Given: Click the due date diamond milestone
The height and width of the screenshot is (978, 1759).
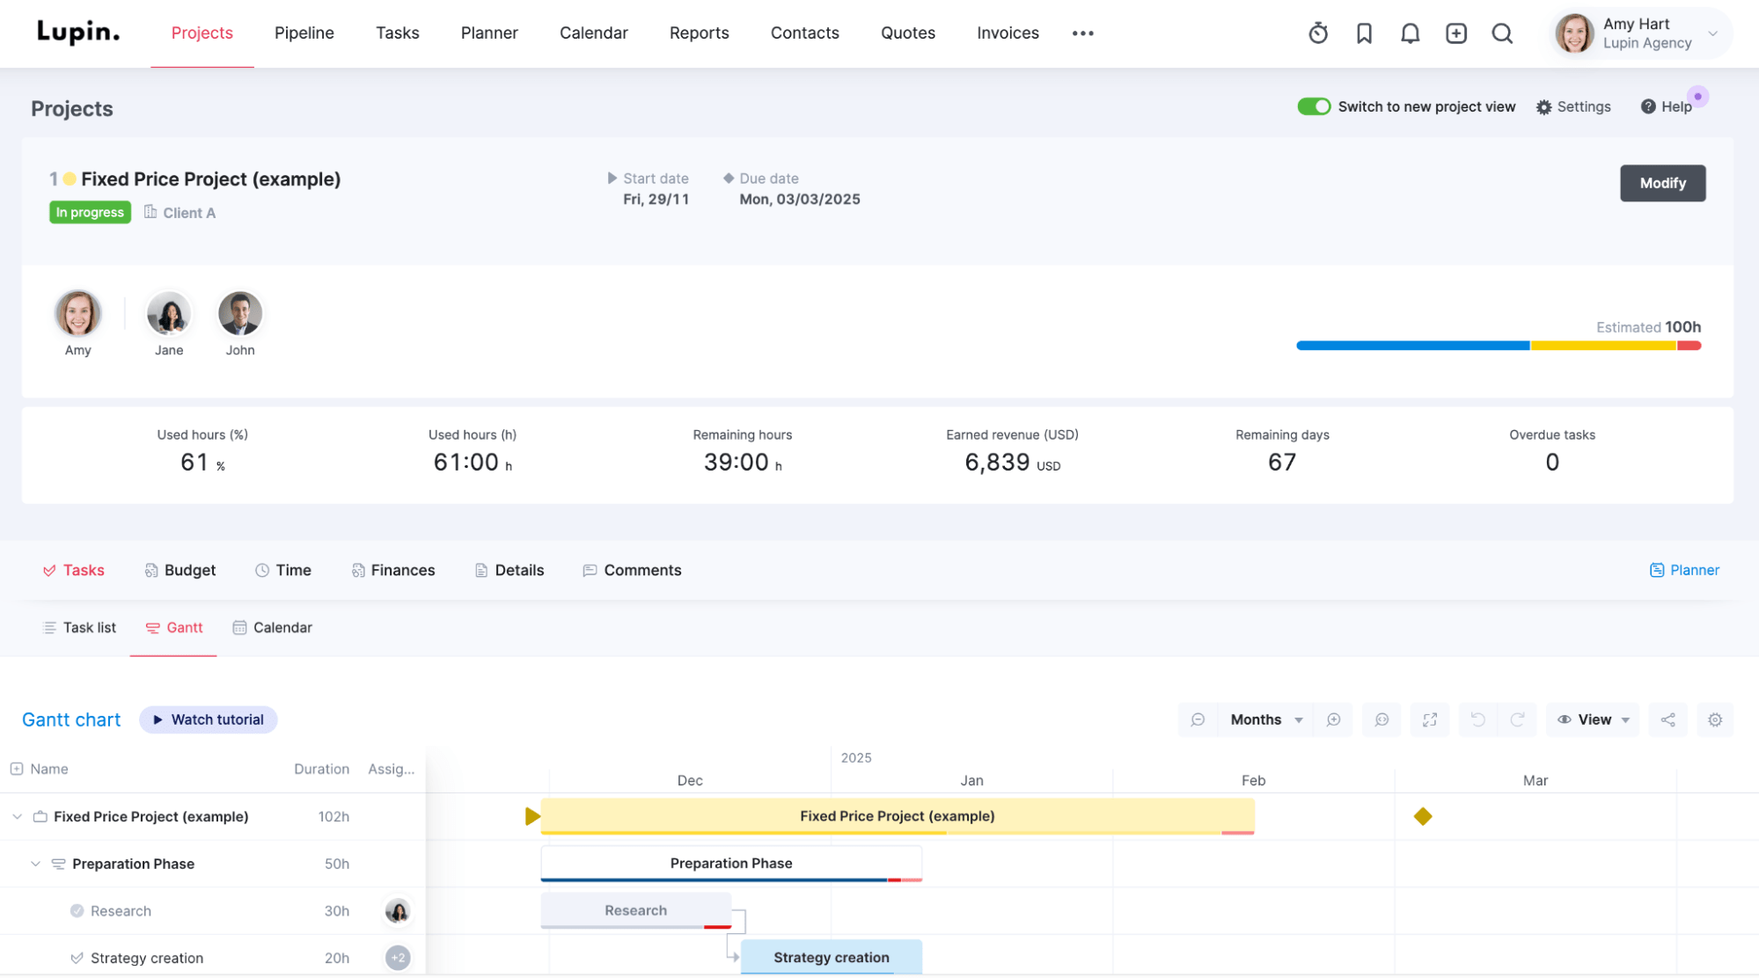Looking at the screenshot, I should [x=1422, y=816].
